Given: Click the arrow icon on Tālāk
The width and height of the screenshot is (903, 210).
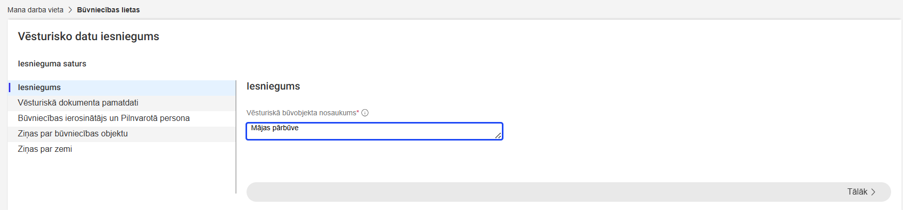Looking at the screenshot, I should 874,192.
